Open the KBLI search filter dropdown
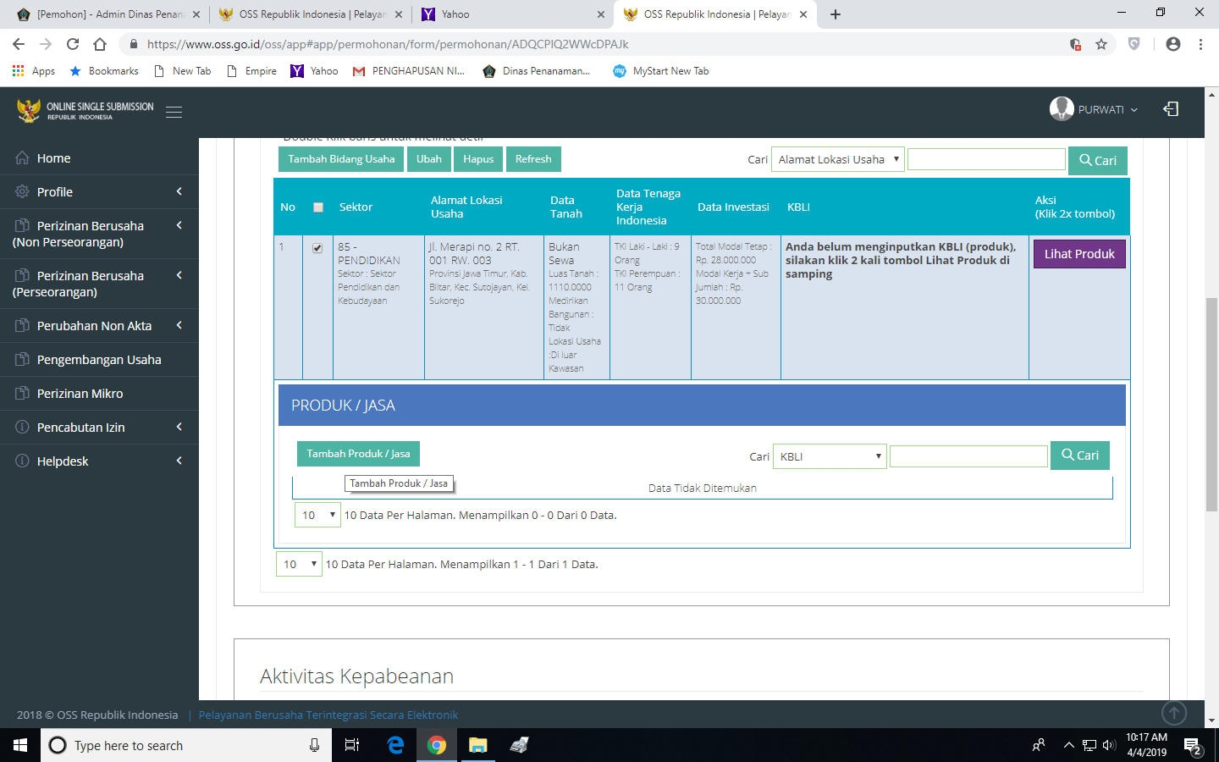 830,456
